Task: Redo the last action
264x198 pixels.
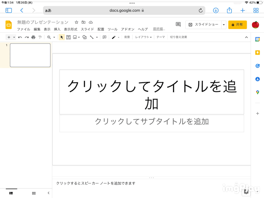Action: point(27,37)
